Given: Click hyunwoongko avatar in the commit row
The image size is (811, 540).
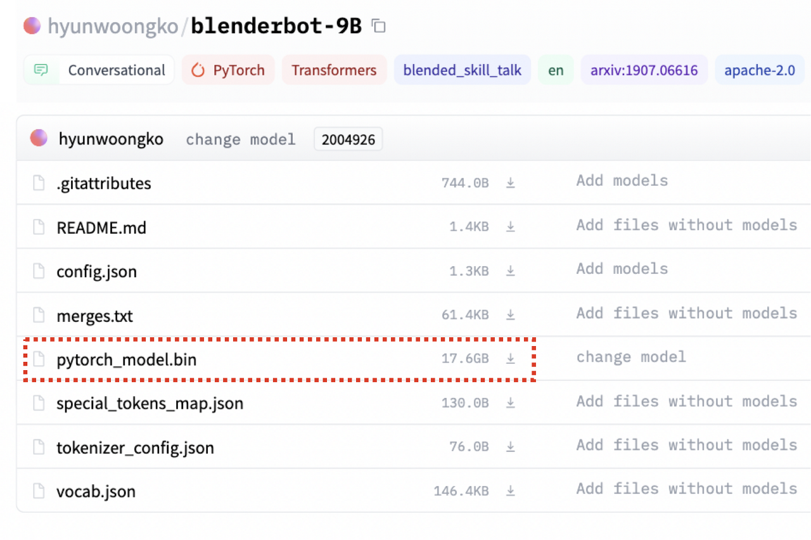Looking at the screenshot, I should [x=39, y=138].
